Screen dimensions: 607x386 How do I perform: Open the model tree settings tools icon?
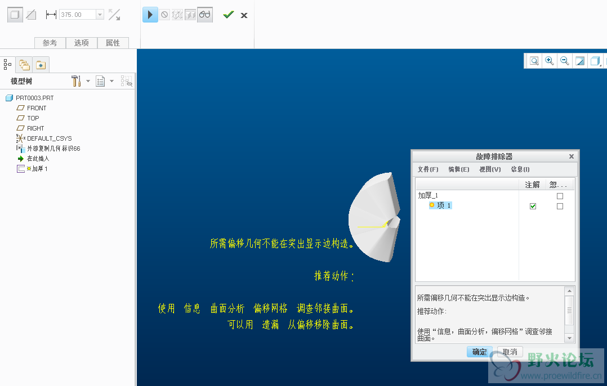coord(76,81)
